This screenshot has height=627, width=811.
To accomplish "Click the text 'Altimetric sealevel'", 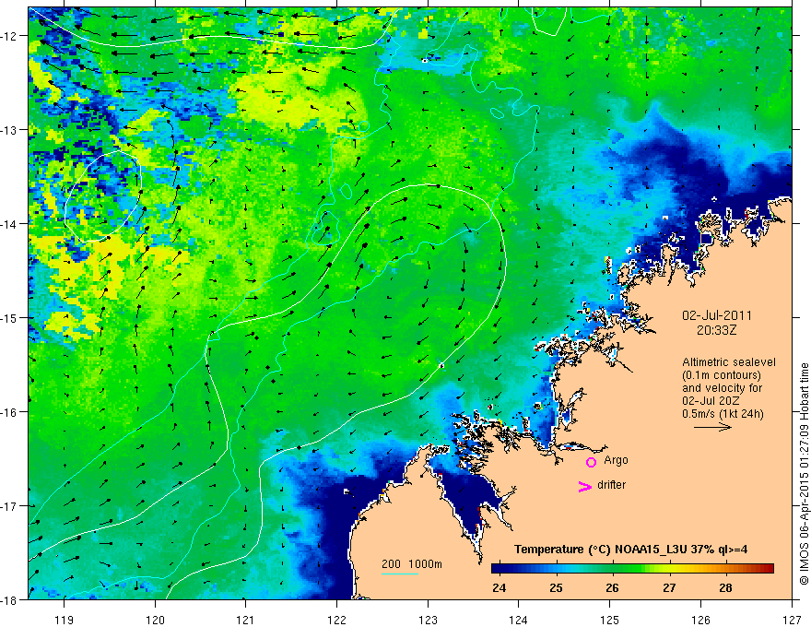I will (729, 362).
